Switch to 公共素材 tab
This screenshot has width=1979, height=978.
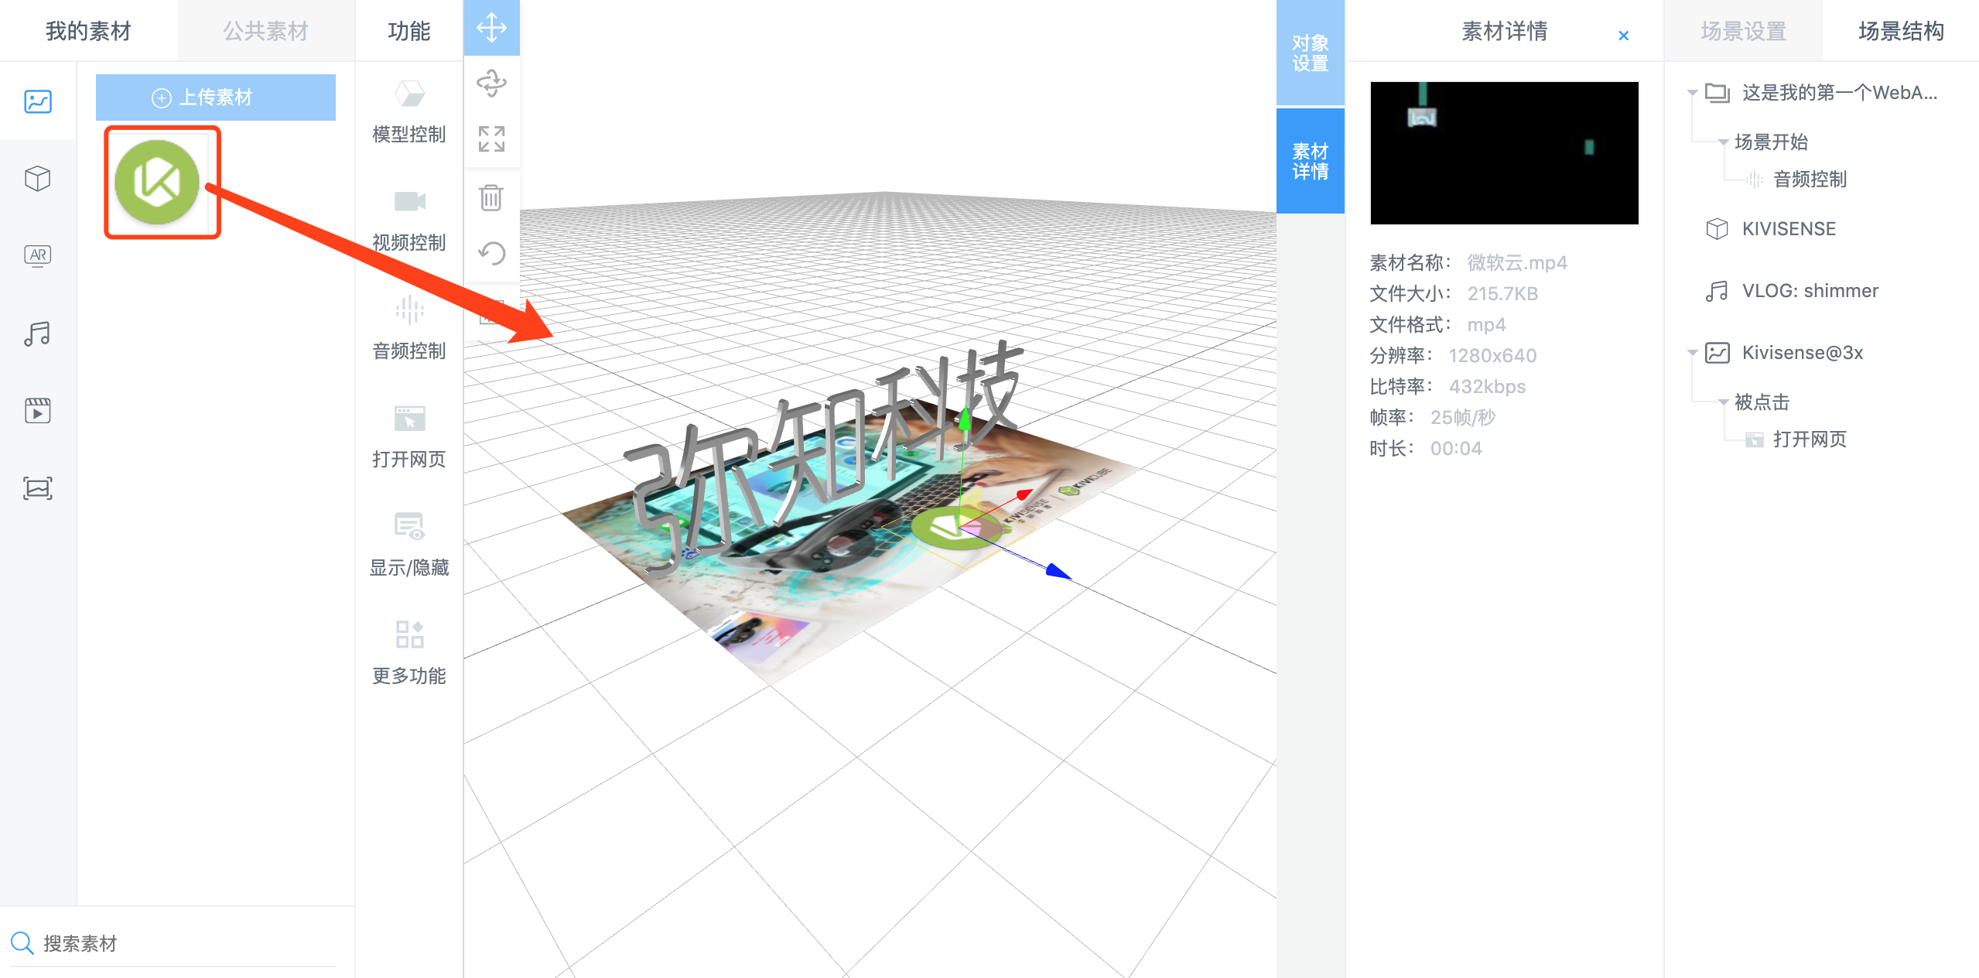(265, 31)
